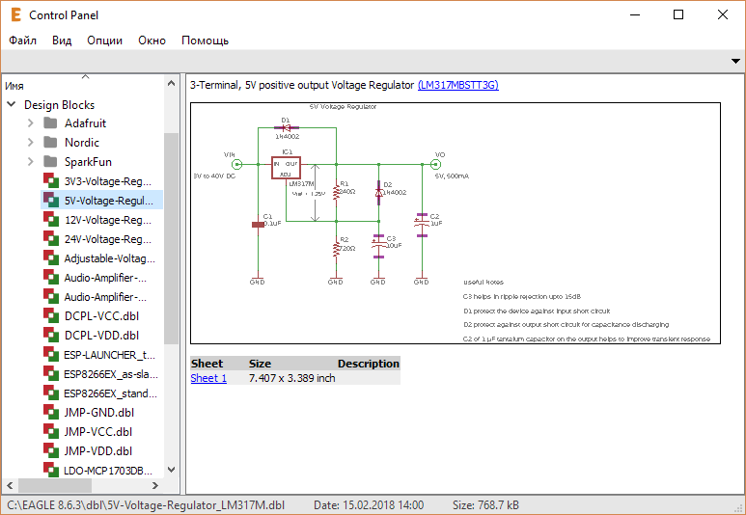Click the ESP8266EX_stand design block icon
The width and height of the screenshot is (746, 515).
(51, 393)
